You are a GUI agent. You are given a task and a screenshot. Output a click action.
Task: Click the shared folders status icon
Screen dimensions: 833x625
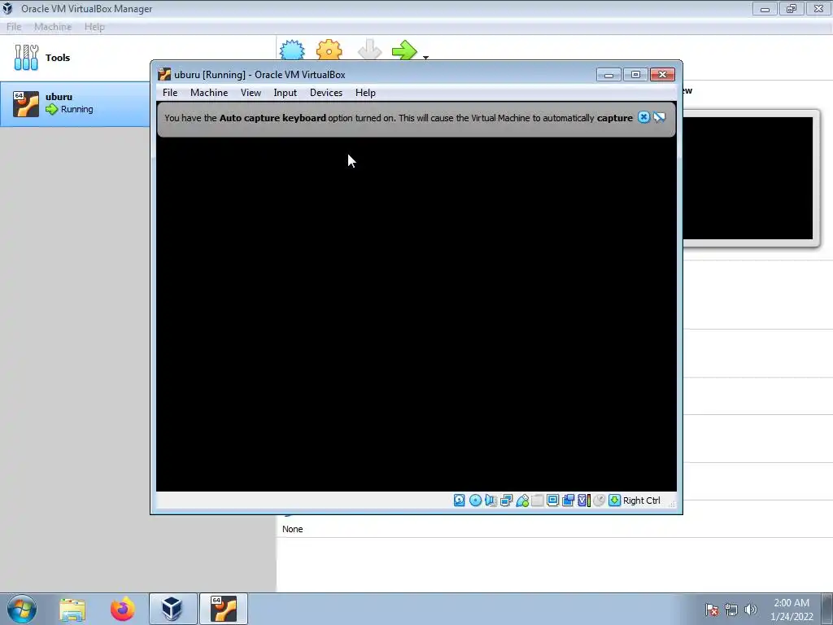click(538, 500)
